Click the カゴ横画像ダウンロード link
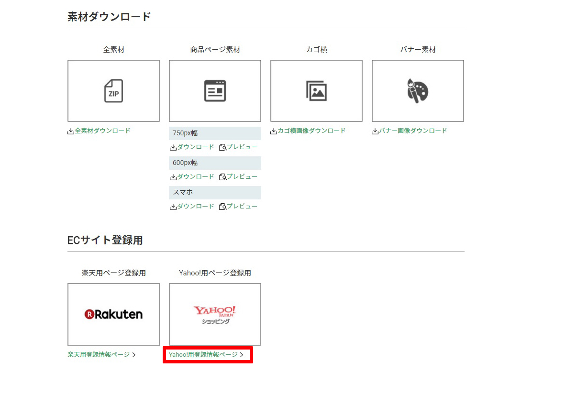The height and width of the screenshot is (394, 577). 308,131
